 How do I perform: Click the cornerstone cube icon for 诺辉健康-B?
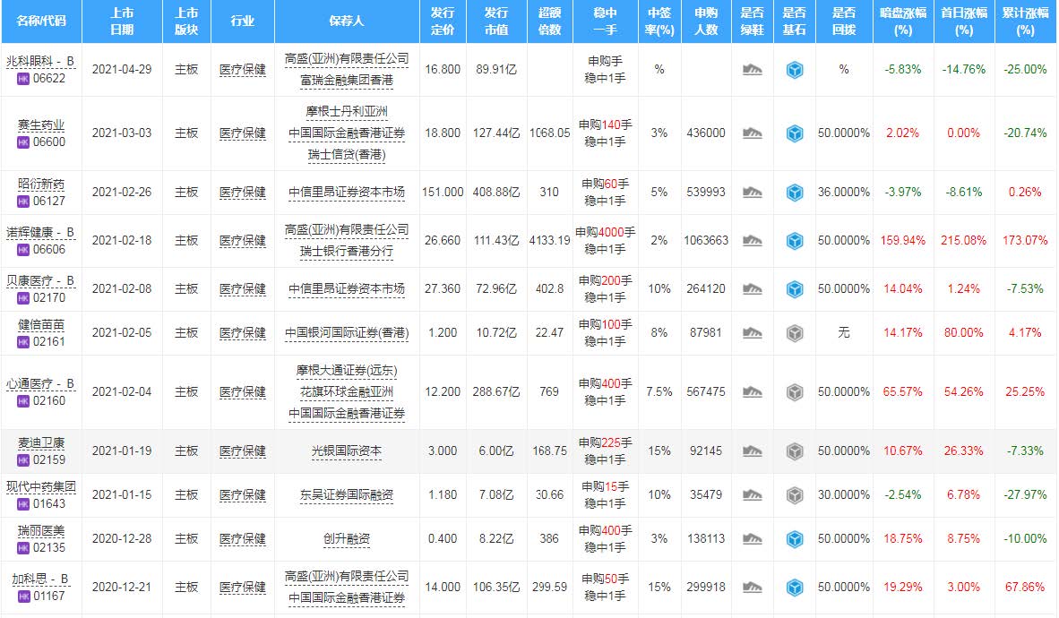tap(794, 240)
